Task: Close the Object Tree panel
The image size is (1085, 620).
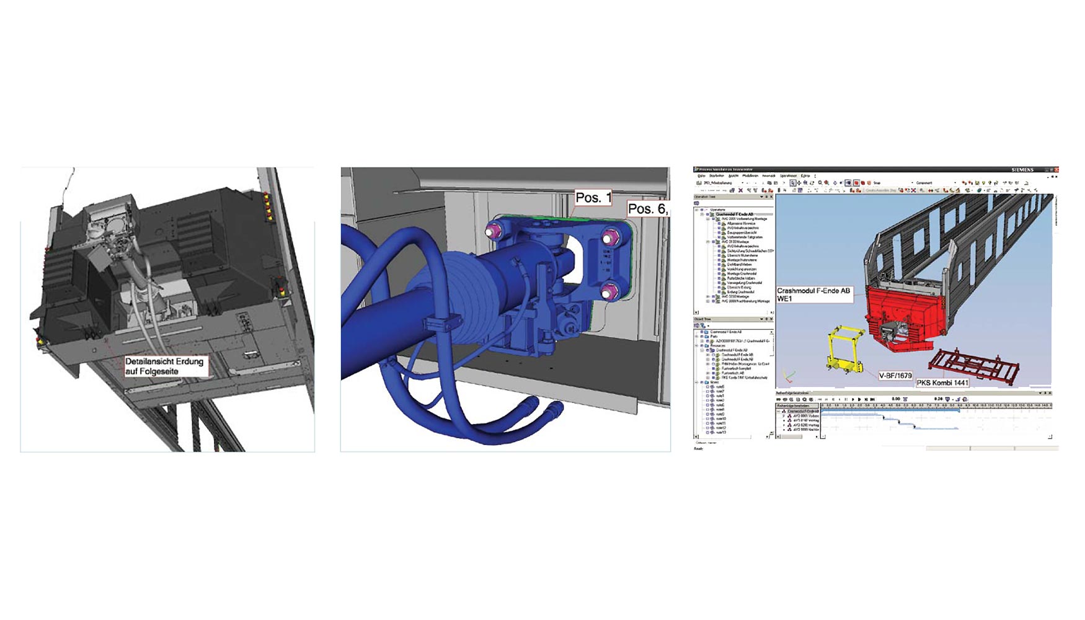Action: (x=771, y=319)
